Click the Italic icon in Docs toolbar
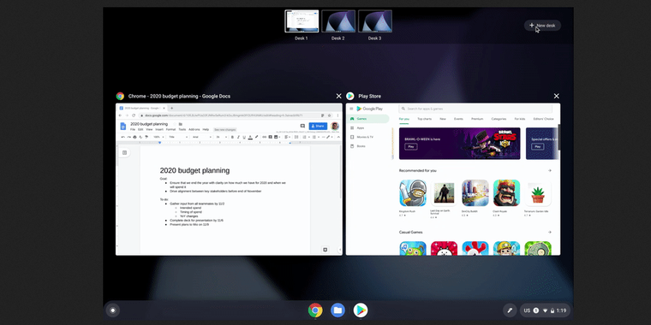Image resolution: width=651 pixels, height=325 pixels. coord(238,137)
